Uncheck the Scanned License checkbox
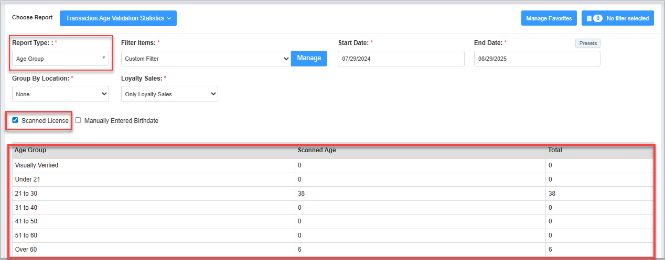The height and width of the screenshot is (260, 665). [15, 120]
